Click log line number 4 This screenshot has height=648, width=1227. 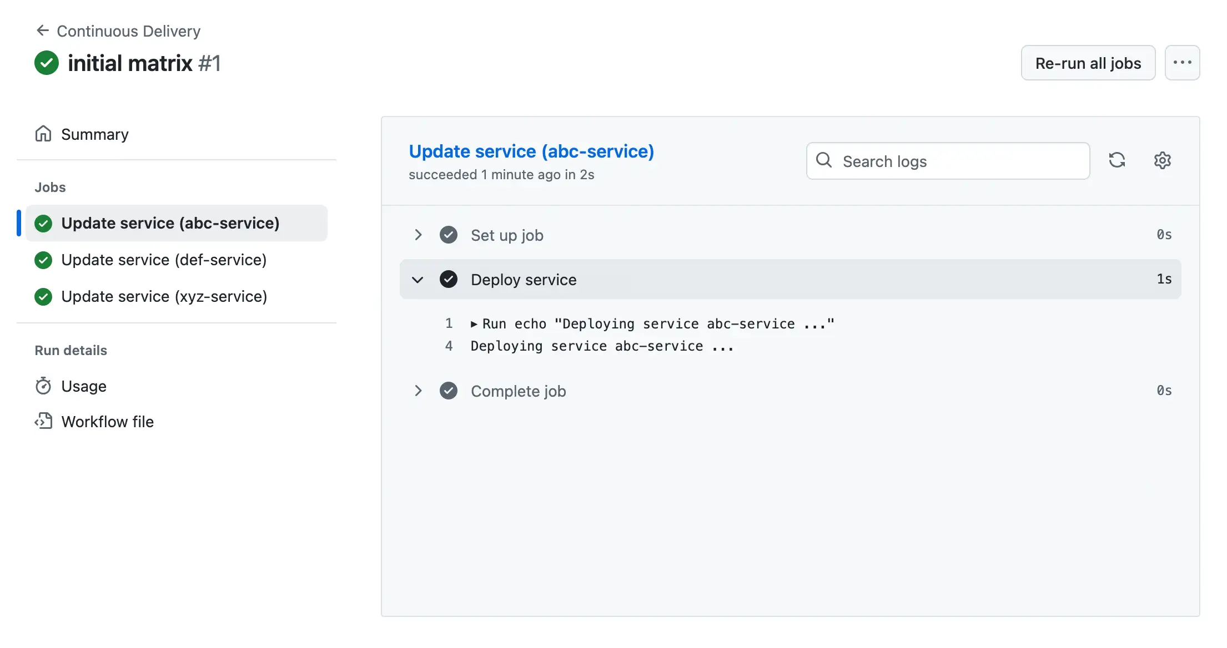coord(449,346)
